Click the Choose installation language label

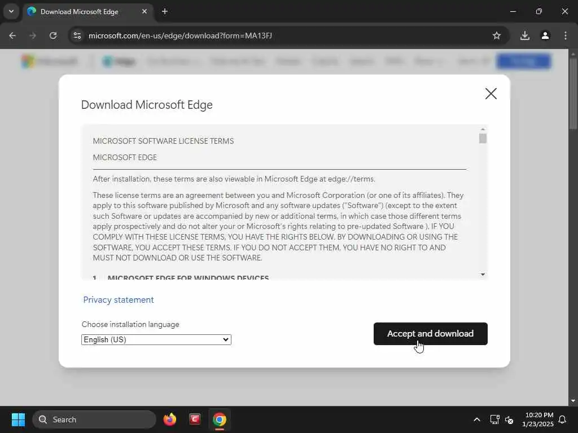click(x=130, y=324)
